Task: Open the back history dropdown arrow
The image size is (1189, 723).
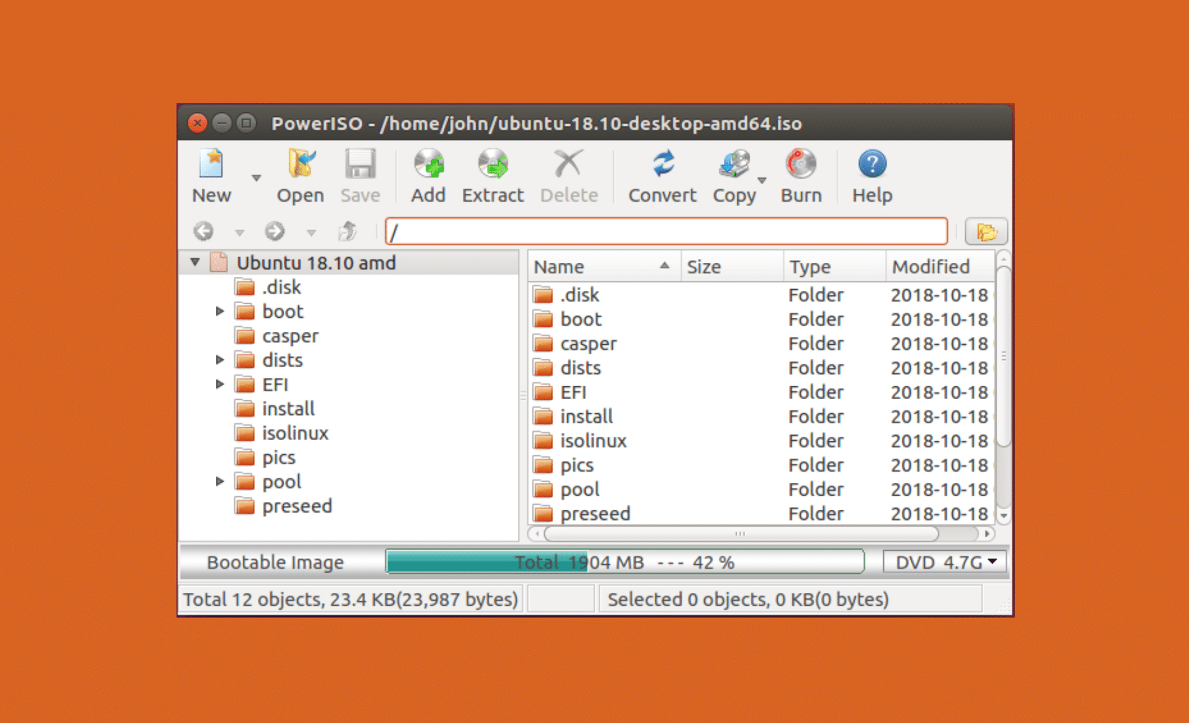Action: pos(240,233)
